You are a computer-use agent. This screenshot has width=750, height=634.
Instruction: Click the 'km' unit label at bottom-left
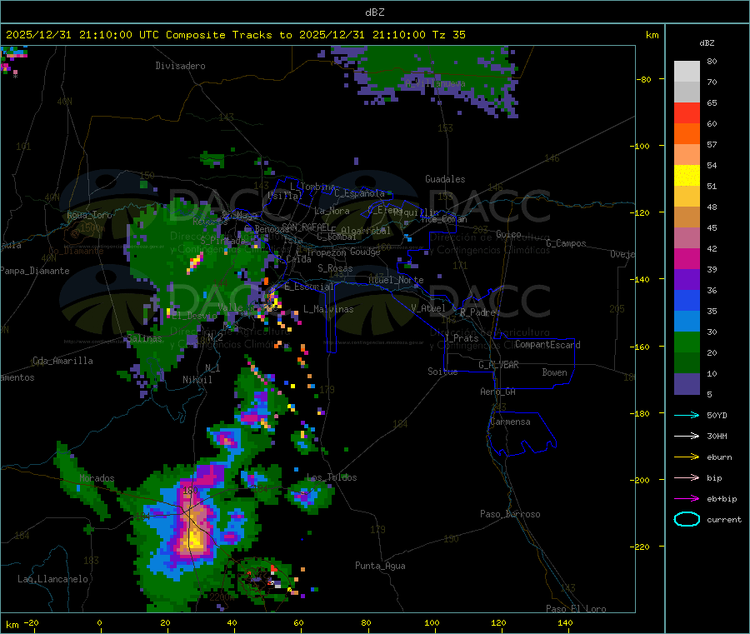(x=12, y=625)
